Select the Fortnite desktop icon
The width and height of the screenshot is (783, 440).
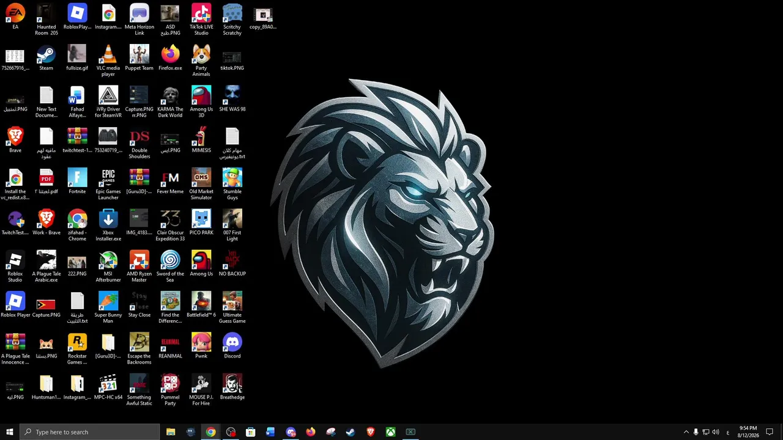coord(77,180)
